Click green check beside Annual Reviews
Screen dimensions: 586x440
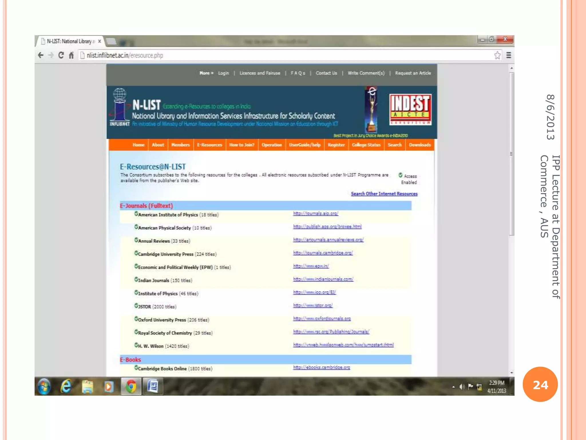pos(136,240)
